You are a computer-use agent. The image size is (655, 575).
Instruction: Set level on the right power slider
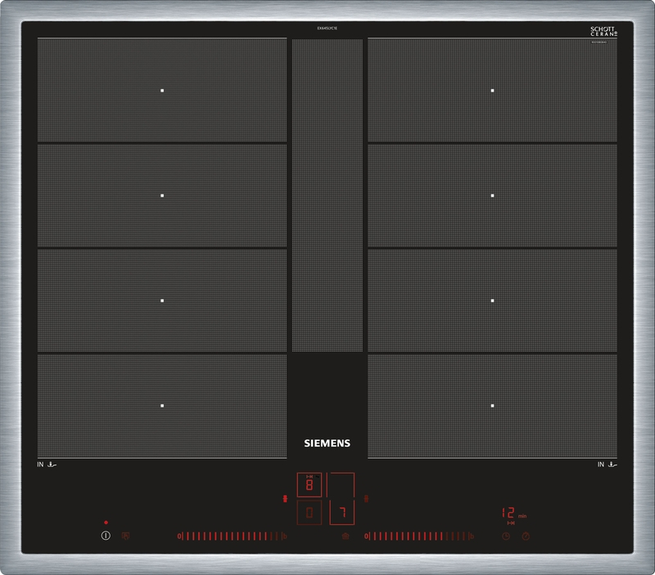pyautogui.click(x=418, y=537)
